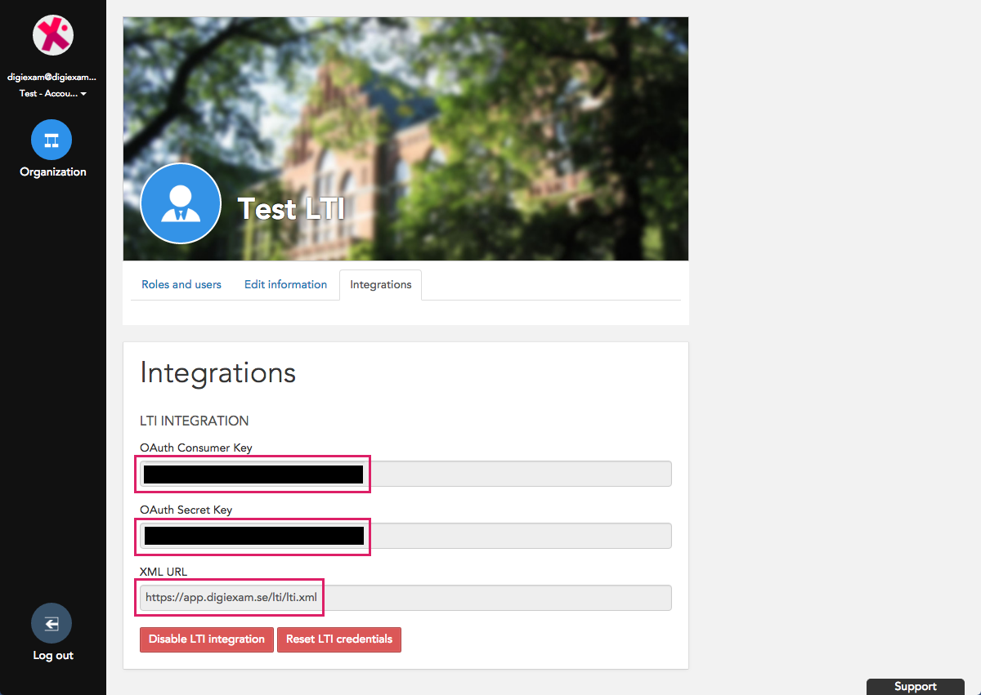Click the LTI INTEGRATION section label
981x695 pixels.
coord(195,421)
